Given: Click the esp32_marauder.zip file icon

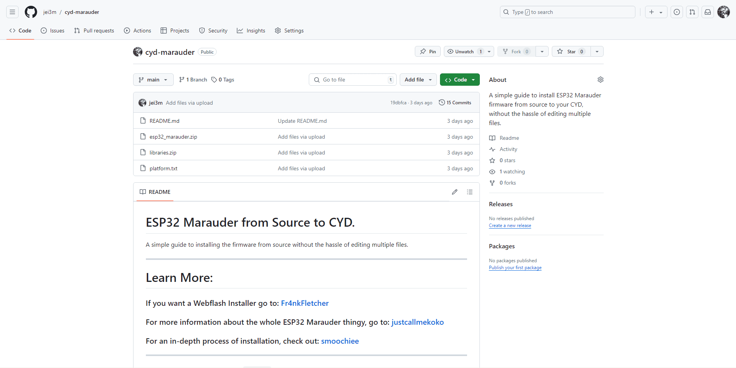Looking at the screenshot, I should click(x=143, y=136).
